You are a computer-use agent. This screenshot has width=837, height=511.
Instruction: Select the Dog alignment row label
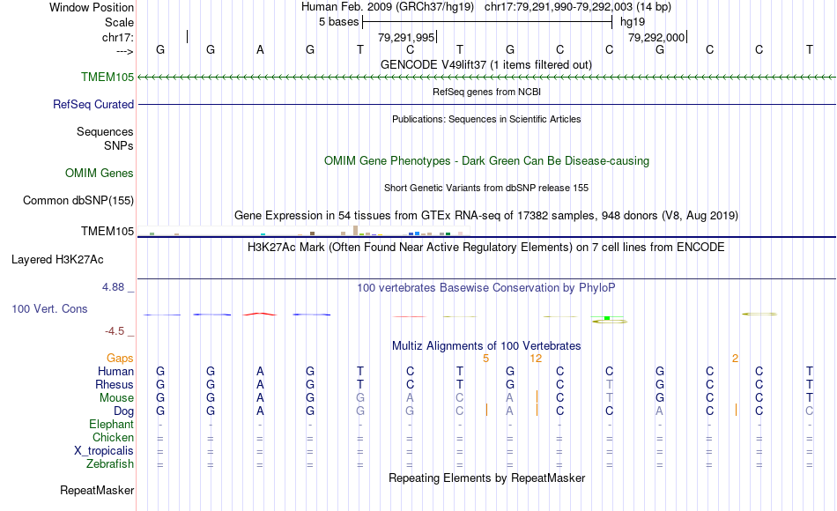(124, 411)
